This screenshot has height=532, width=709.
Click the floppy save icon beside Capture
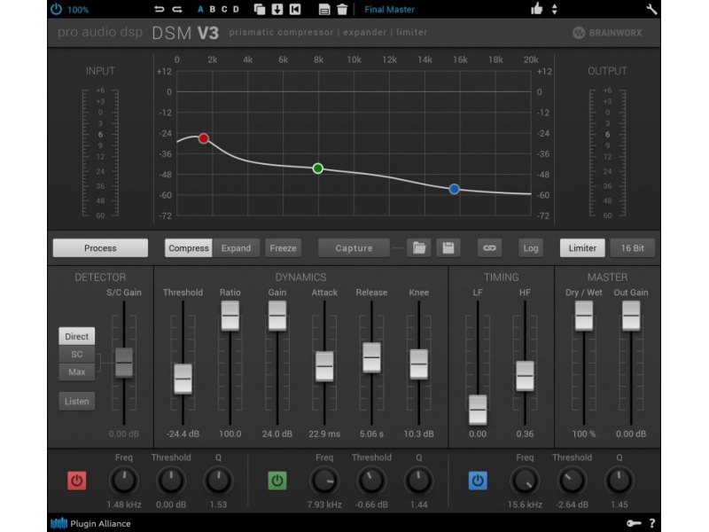tap(448, 248)
